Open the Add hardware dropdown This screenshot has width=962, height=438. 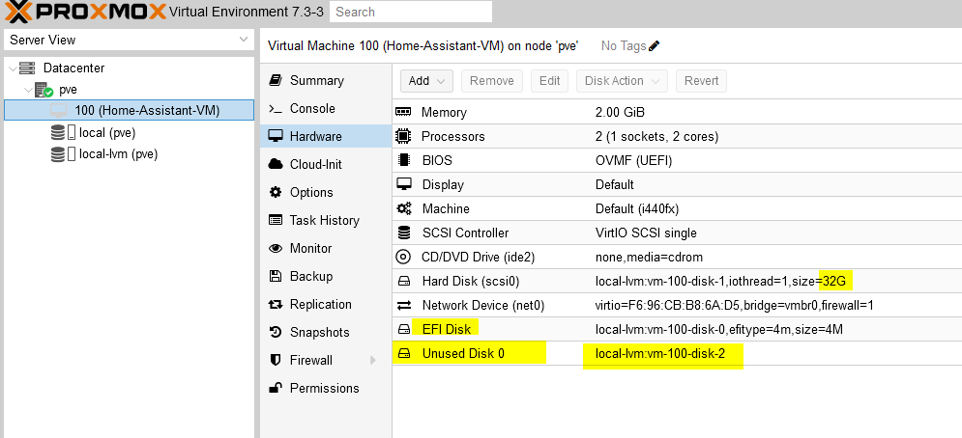426,81
